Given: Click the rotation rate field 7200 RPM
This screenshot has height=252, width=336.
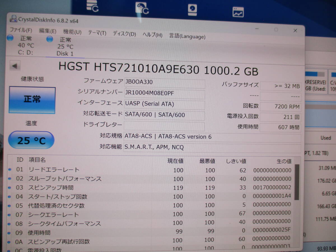Looking at the screenshot, I should [x=281, y=107].
